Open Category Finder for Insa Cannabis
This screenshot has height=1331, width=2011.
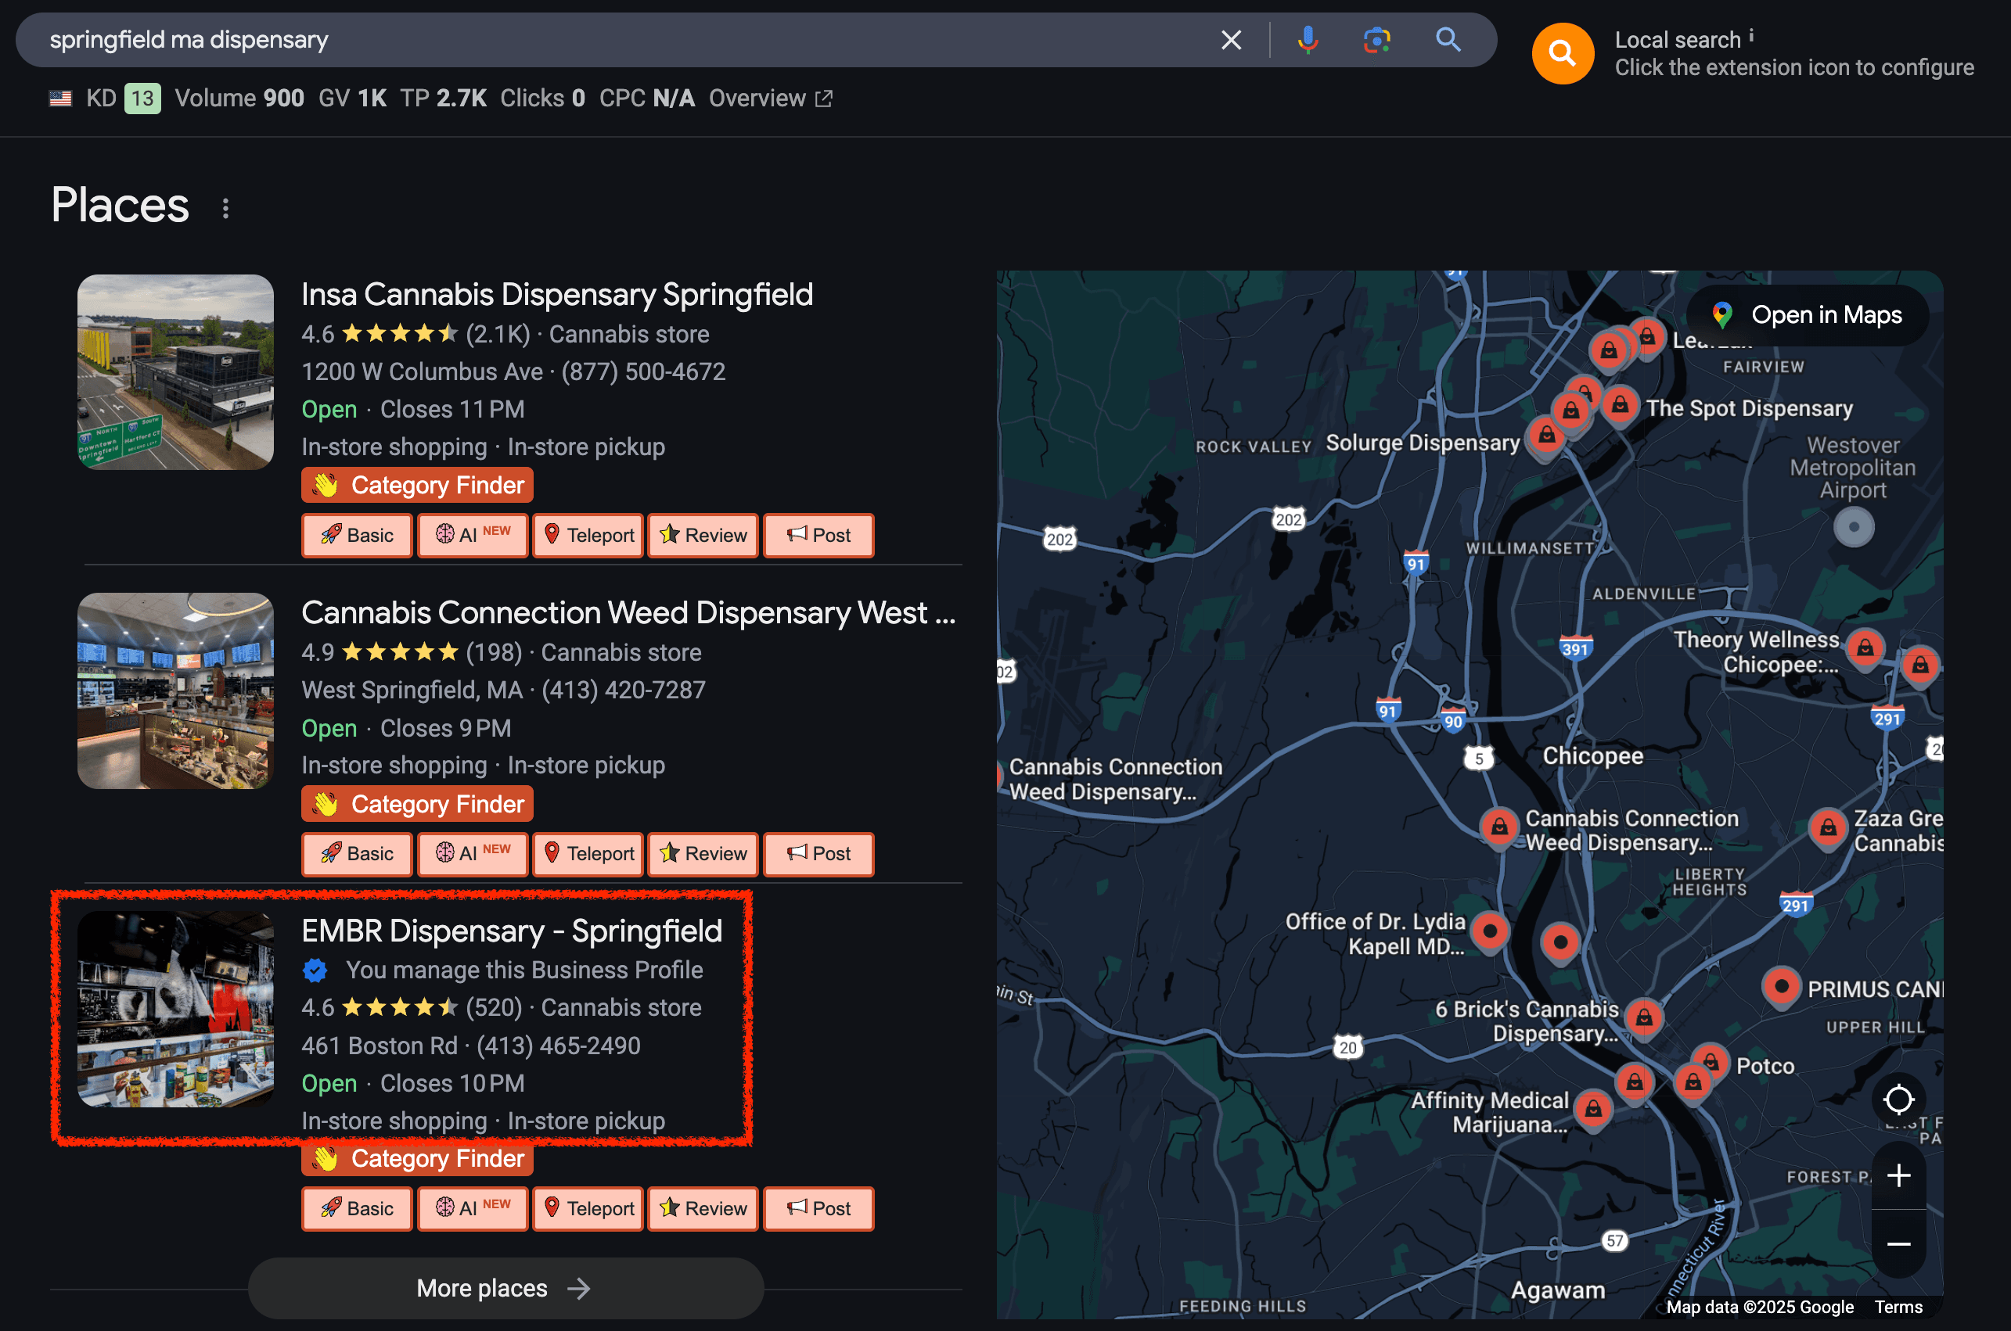click(x=417, y=486)
